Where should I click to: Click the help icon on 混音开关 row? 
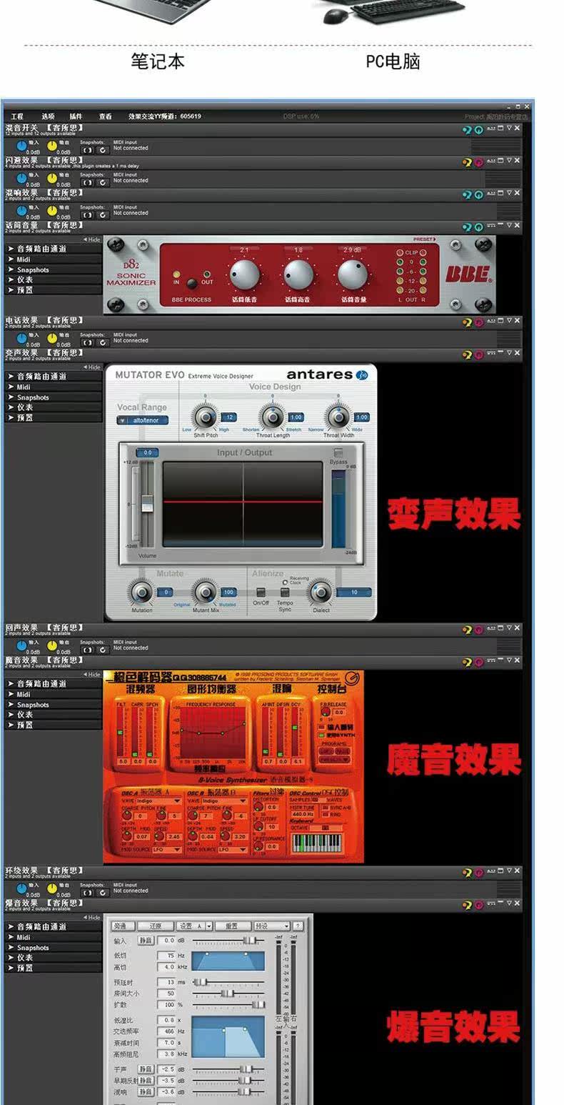[468, 130]
